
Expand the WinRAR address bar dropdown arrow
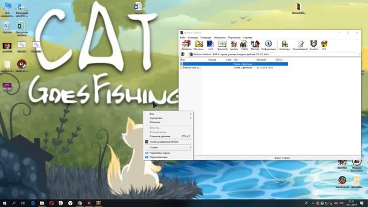pyautogui.click(x=359, y=55)
